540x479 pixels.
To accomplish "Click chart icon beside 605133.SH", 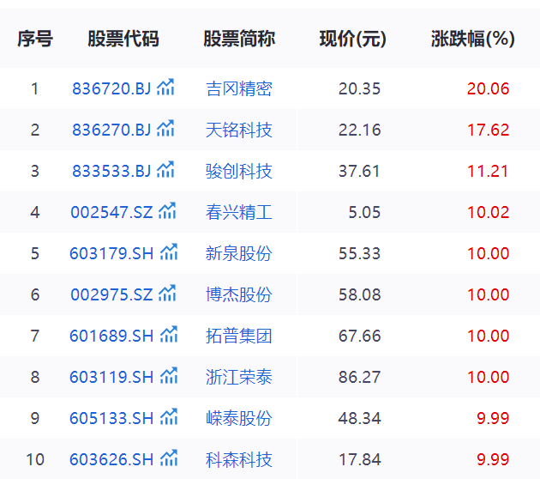I will pyautogui.click(x=170, y=417).
